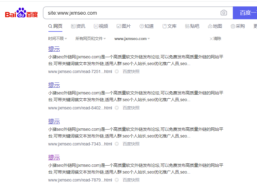This screenshot has width=257, height=183.
Task: Click the site:www.jxmseo.com search box
Action: click(138, 13)
